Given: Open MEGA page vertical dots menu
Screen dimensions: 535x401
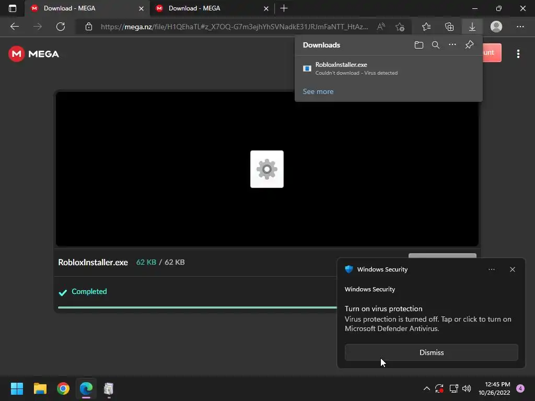Looking at the screenshot, I should pos(518,54).
